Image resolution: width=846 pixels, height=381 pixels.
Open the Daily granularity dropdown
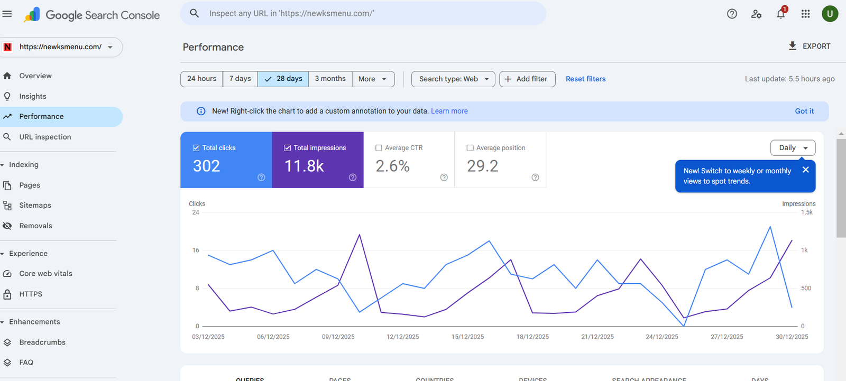pos(793,148)
